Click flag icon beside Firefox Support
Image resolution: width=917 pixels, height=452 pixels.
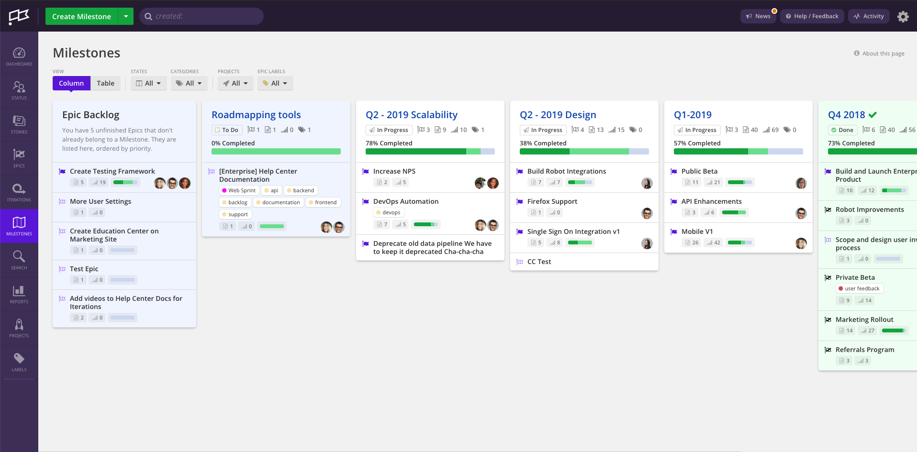pyautogui.click(x=520, y=201)
